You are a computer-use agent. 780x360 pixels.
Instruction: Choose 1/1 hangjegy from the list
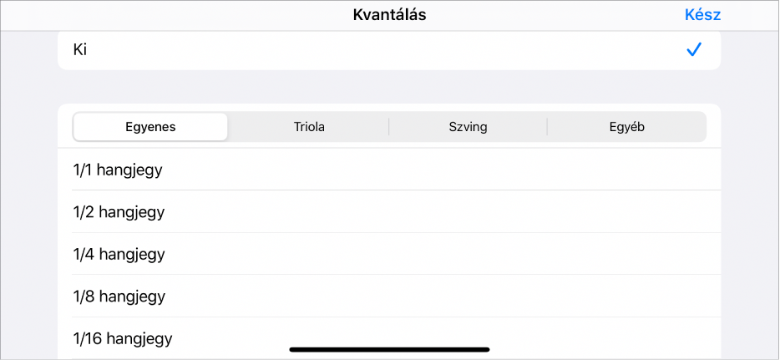tap(388, 170)
